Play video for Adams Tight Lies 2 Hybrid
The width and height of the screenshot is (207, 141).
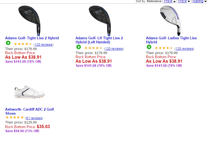[8, 43]
